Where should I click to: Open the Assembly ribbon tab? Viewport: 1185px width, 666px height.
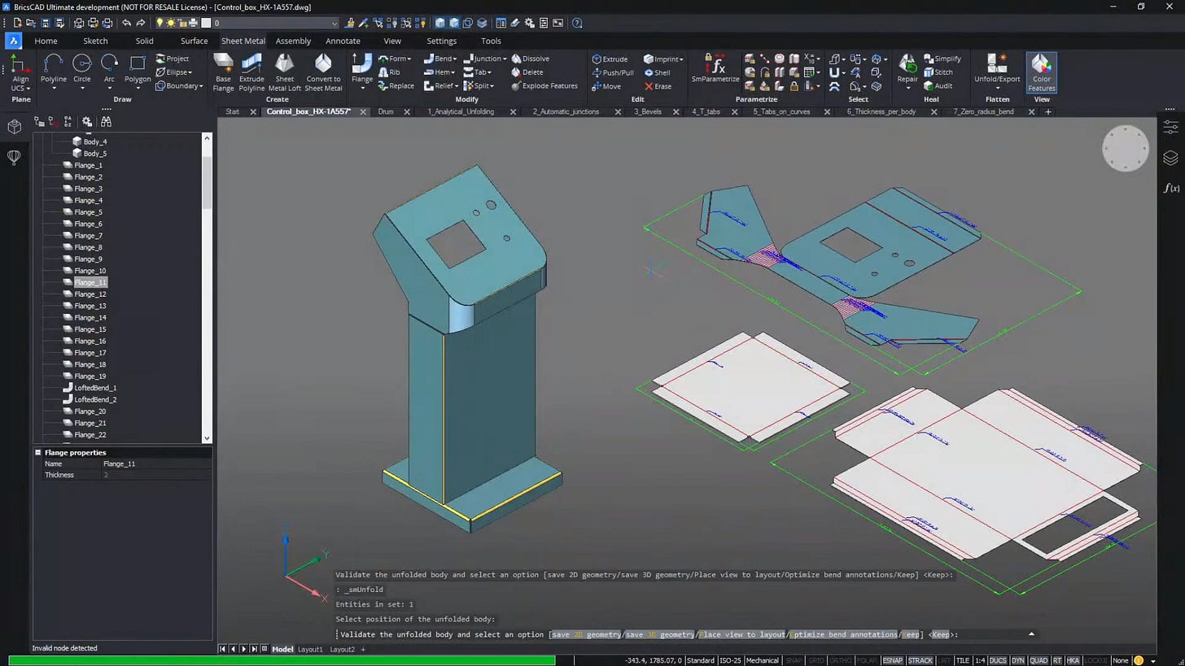293,41
